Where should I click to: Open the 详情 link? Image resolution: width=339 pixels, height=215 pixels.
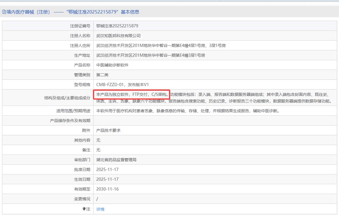pos(100,209)
